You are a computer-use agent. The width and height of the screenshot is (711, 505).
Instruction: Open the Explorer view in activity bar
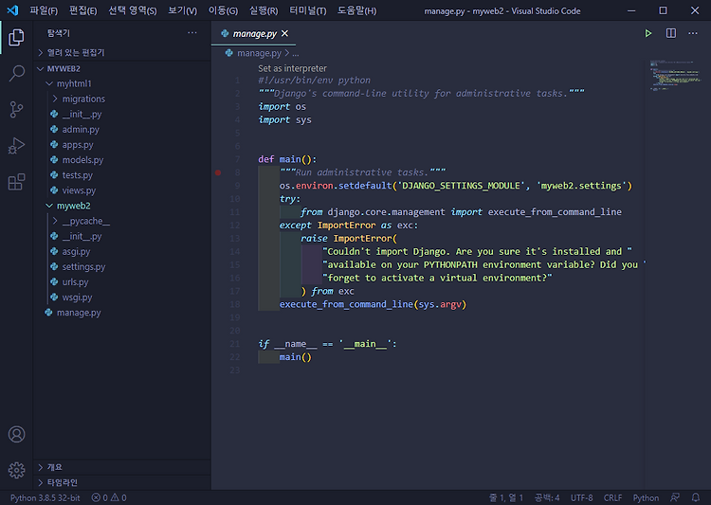(x=16, y=37)
